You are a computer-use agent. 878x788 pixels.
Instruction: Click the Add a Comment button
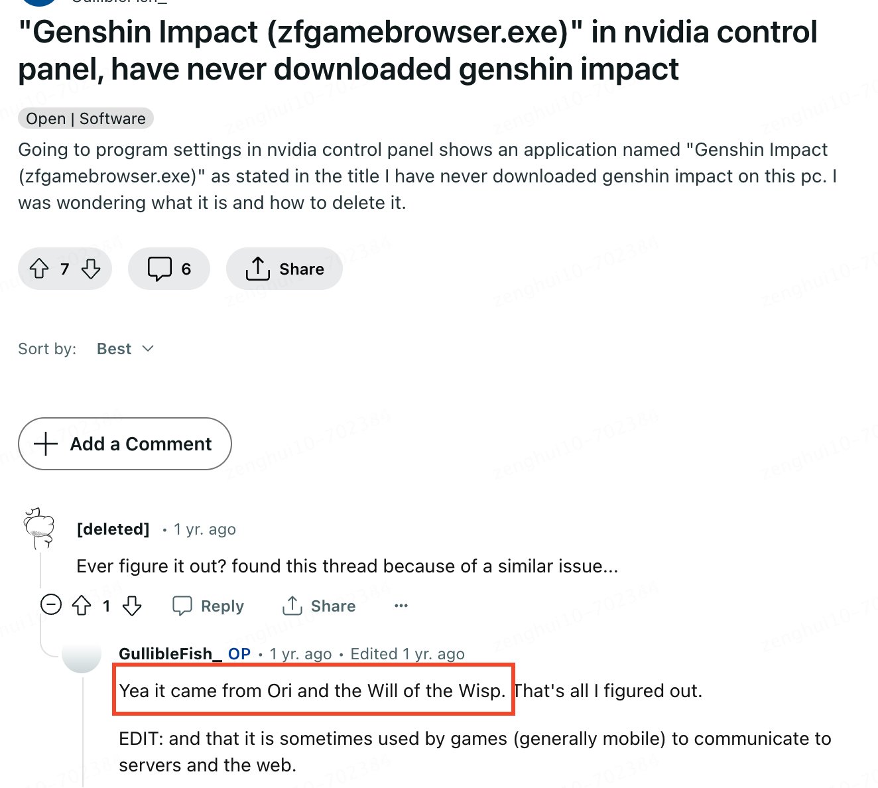coord(125,444)
